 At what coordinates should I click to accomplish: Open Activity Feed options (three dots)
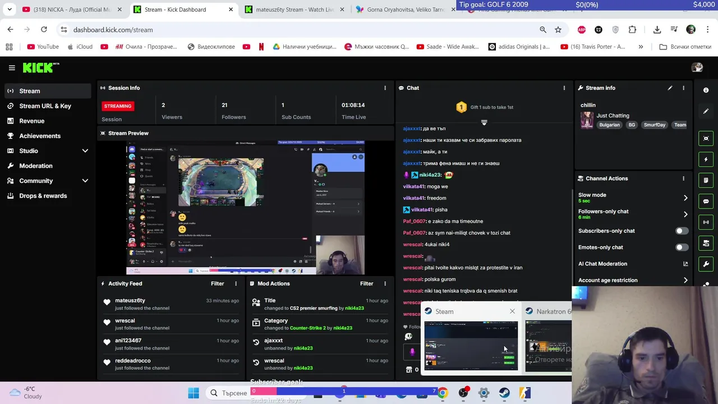click(x=236, y=284)
